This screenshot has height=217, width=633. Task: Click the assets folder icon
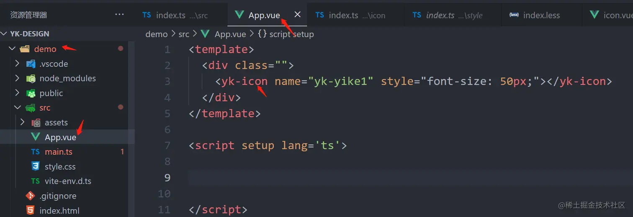[36, 123]
